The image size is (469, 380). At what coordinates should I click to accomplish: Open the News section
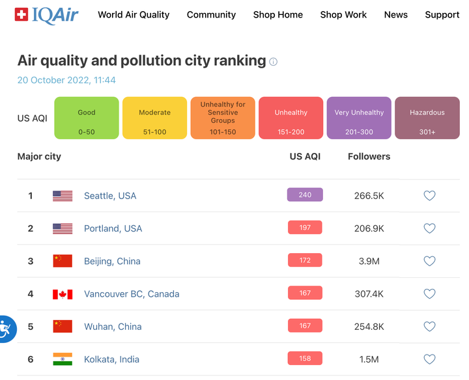click(x=396, y=14)
